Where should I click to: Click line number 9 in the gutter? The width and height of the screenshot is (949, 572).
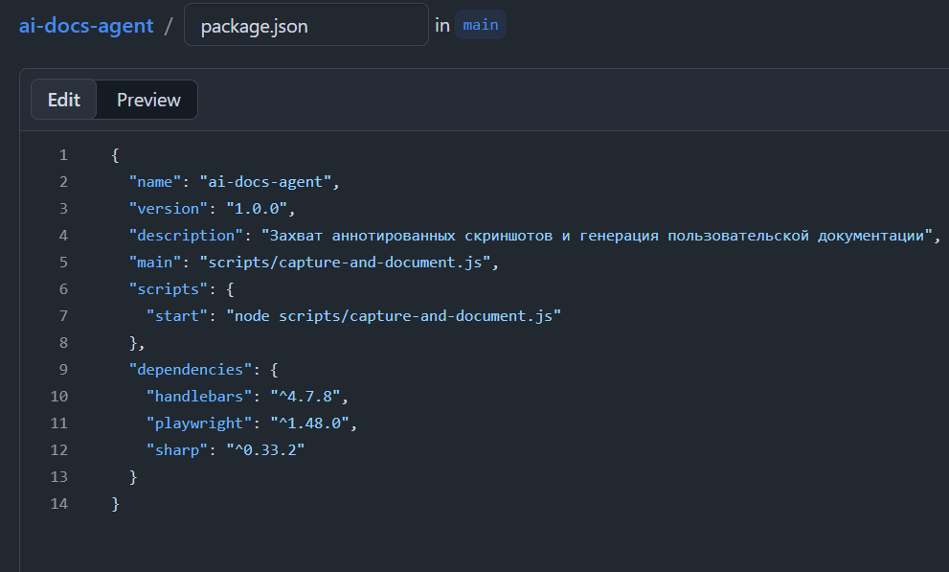(63, 369)
